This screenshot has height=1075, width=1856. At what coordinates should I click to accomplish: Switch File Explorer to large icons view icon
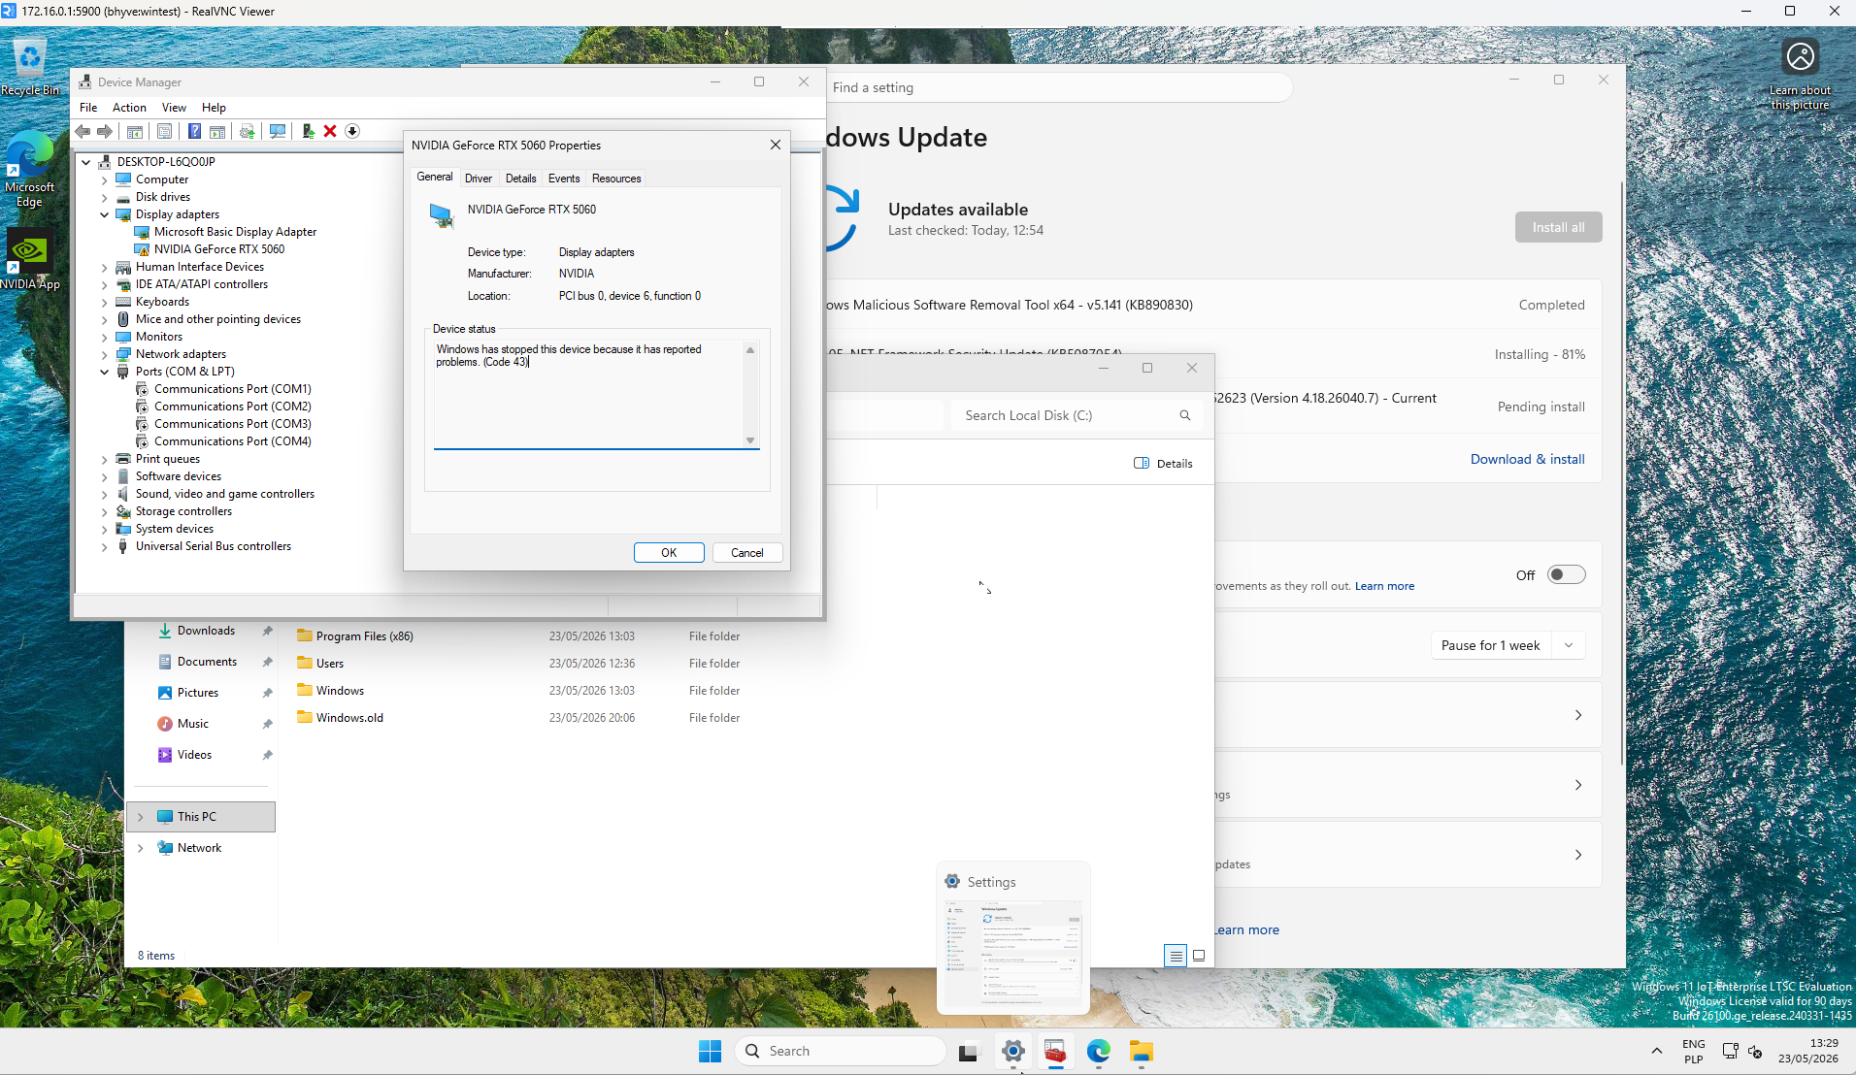coord(1199,956)
